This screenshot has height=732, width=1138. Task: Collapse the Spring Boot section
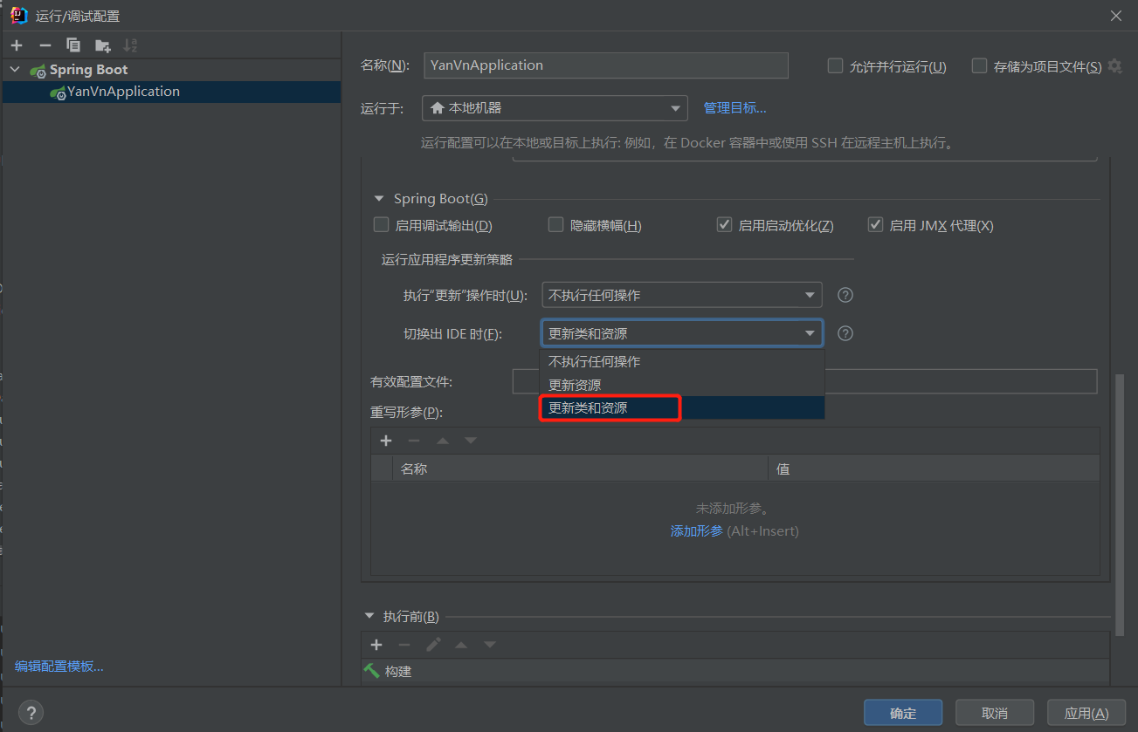tap(378, 198)
